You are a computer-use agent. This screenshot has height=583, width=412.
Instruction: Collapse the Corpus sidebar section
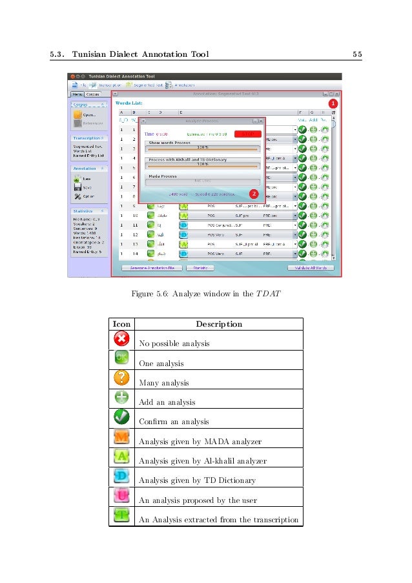103,105
